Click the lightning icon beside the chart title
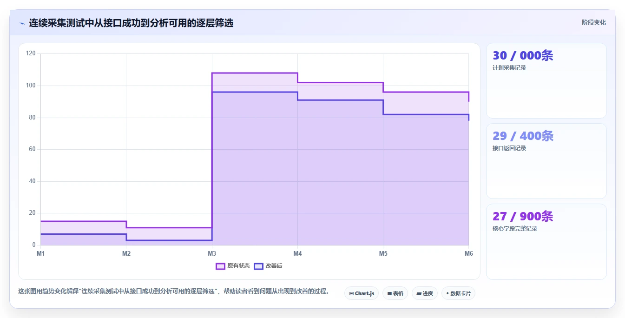625x318 pixels. [22, 23]
